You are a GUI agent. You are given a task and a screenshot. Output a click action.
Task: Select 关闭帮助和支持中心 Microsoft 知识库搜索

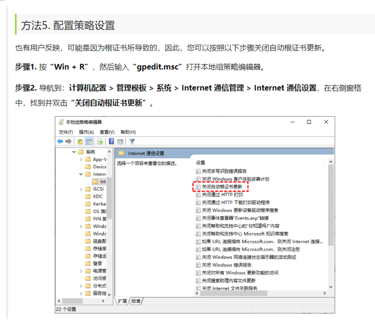245,234
